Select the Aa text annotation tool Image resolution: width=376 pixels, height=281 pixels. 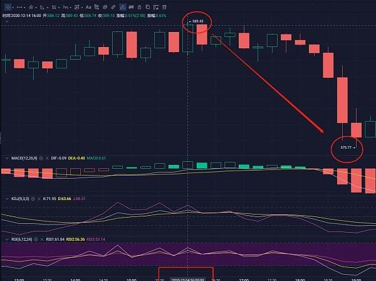point(88,8)
